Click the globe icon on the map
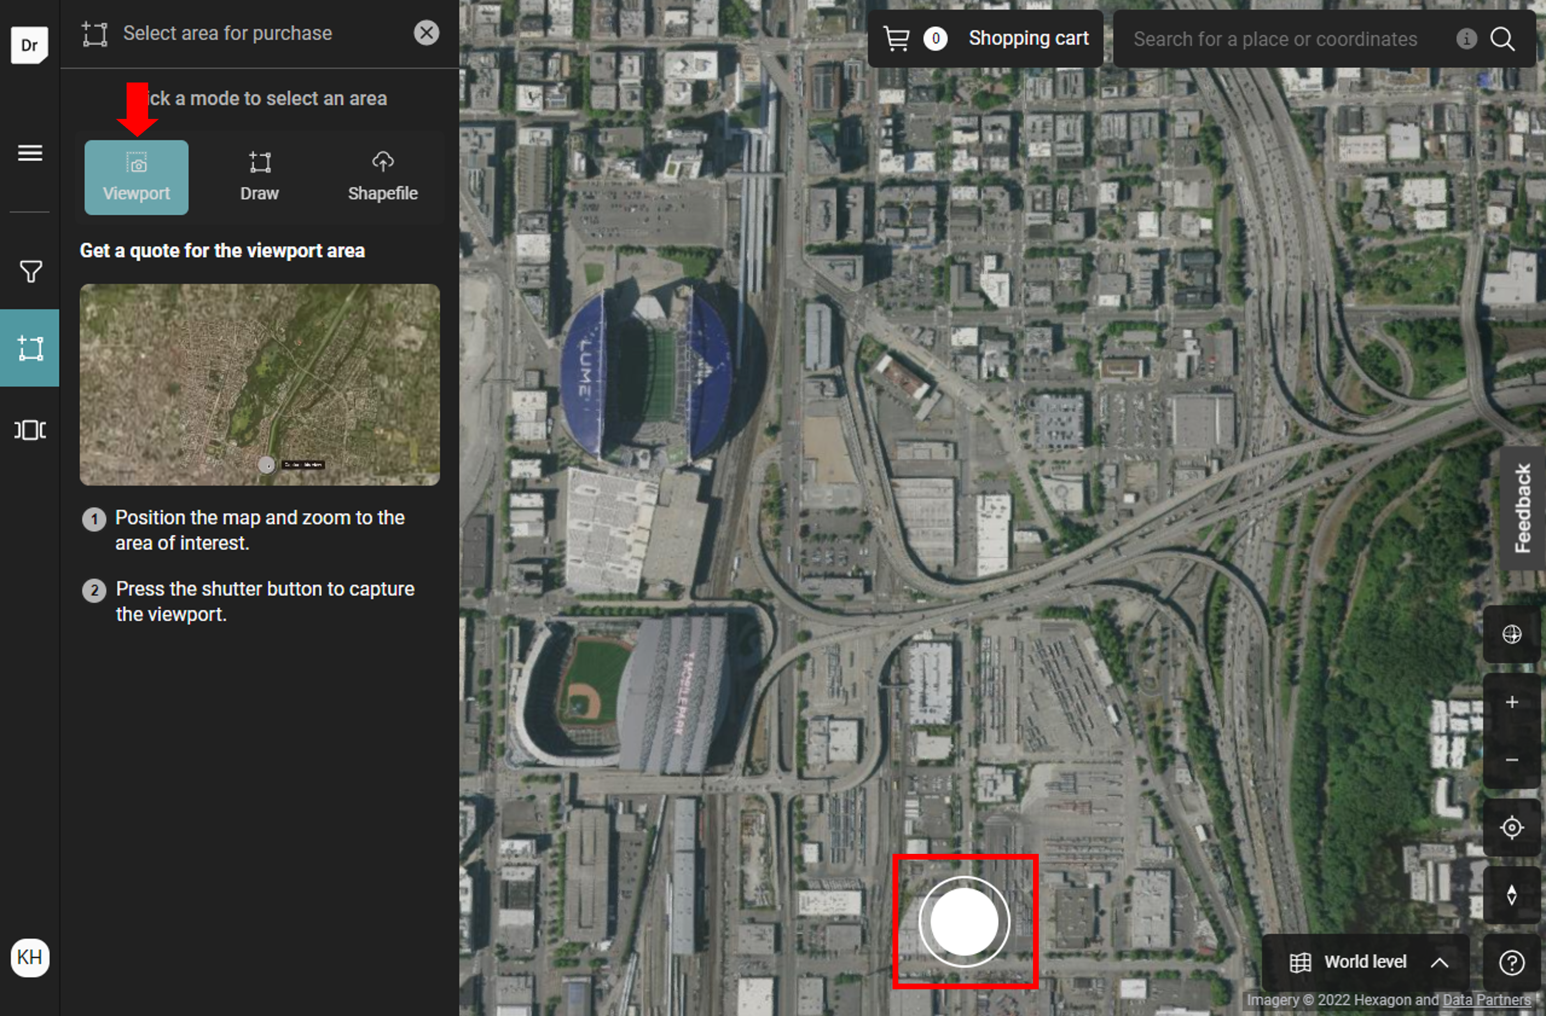 coord(1511,634)
